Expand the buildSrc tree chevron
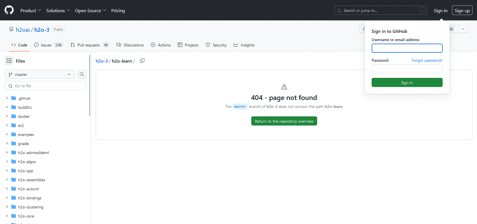The height and width of the screenshot is (224, 477). (7, 107)
